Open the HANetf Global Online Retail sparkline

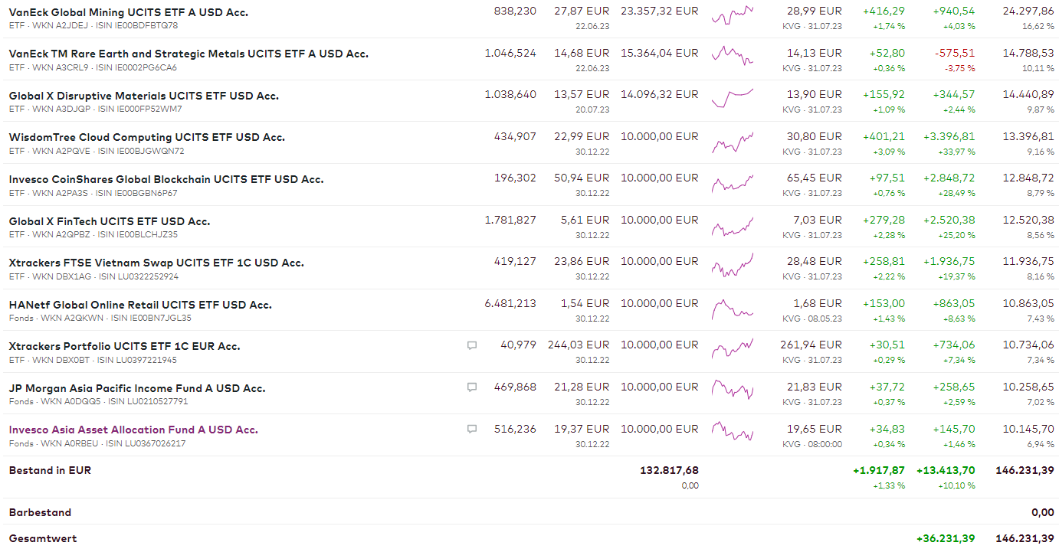pyautogui.click(x=733, y=309)
